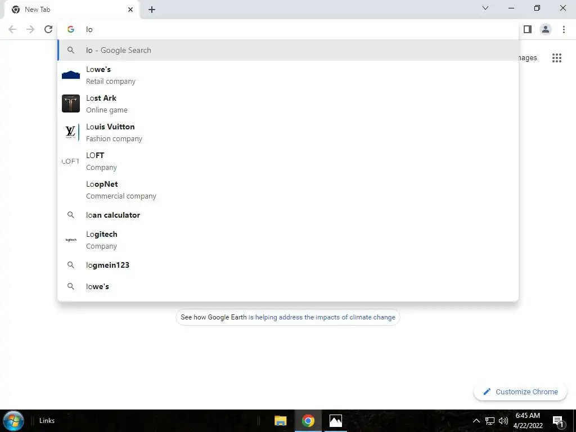Choose the LoopNet suggestion
The height and width of the screenshot is (432, 576).
point(288,190)
